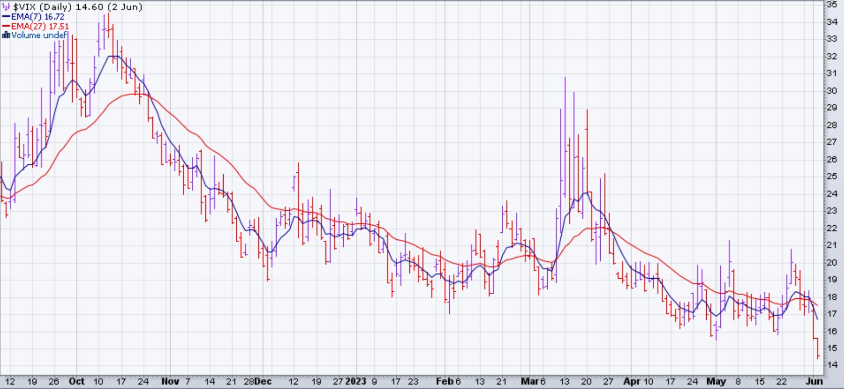Click the Mar month marker on date axis

(530, 381)
